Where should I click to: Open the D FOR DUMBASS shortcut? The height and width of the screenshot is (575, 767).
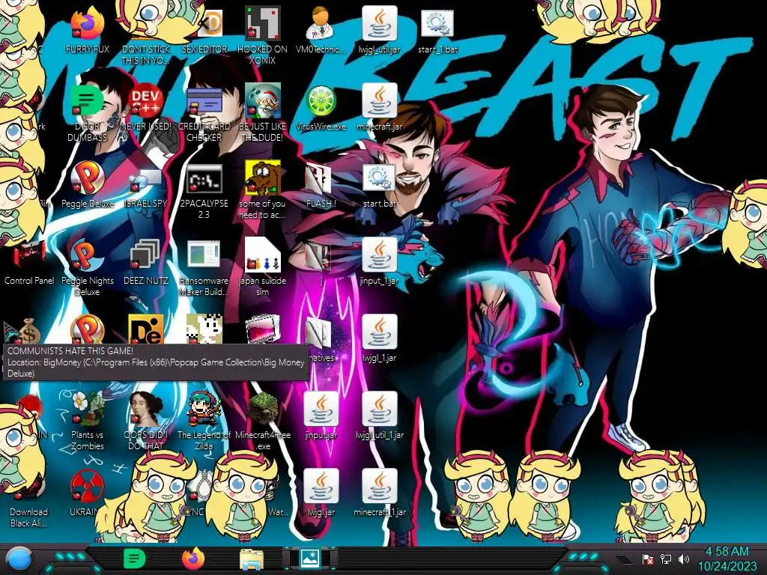click(87, 101)
